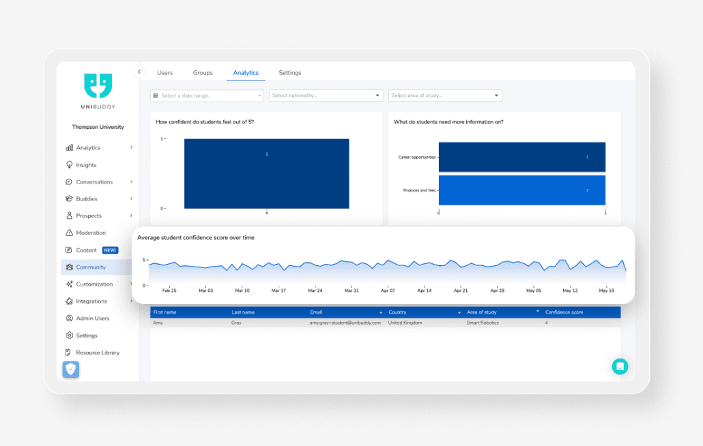Image resolution: width=703 pixels, height=446 pixels.
Task: Click the blue shield badge icon
Action: [x=71, y=370]
